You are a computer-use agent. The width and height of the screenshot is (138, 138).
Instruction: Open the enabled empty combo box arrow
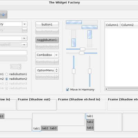24,38
